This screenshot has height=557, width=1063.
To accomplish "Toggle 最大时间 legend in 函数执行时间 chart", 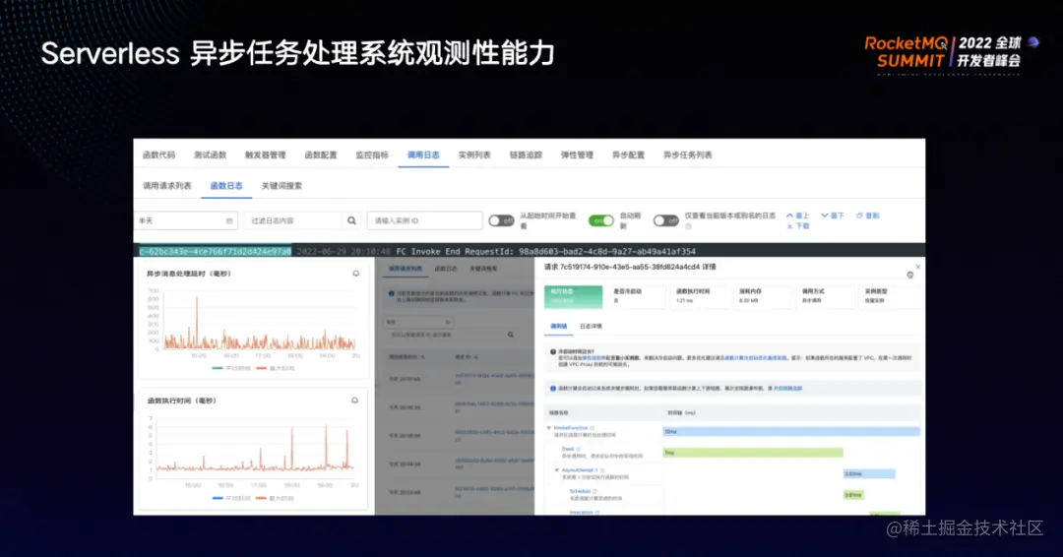I will click(276, 498).
